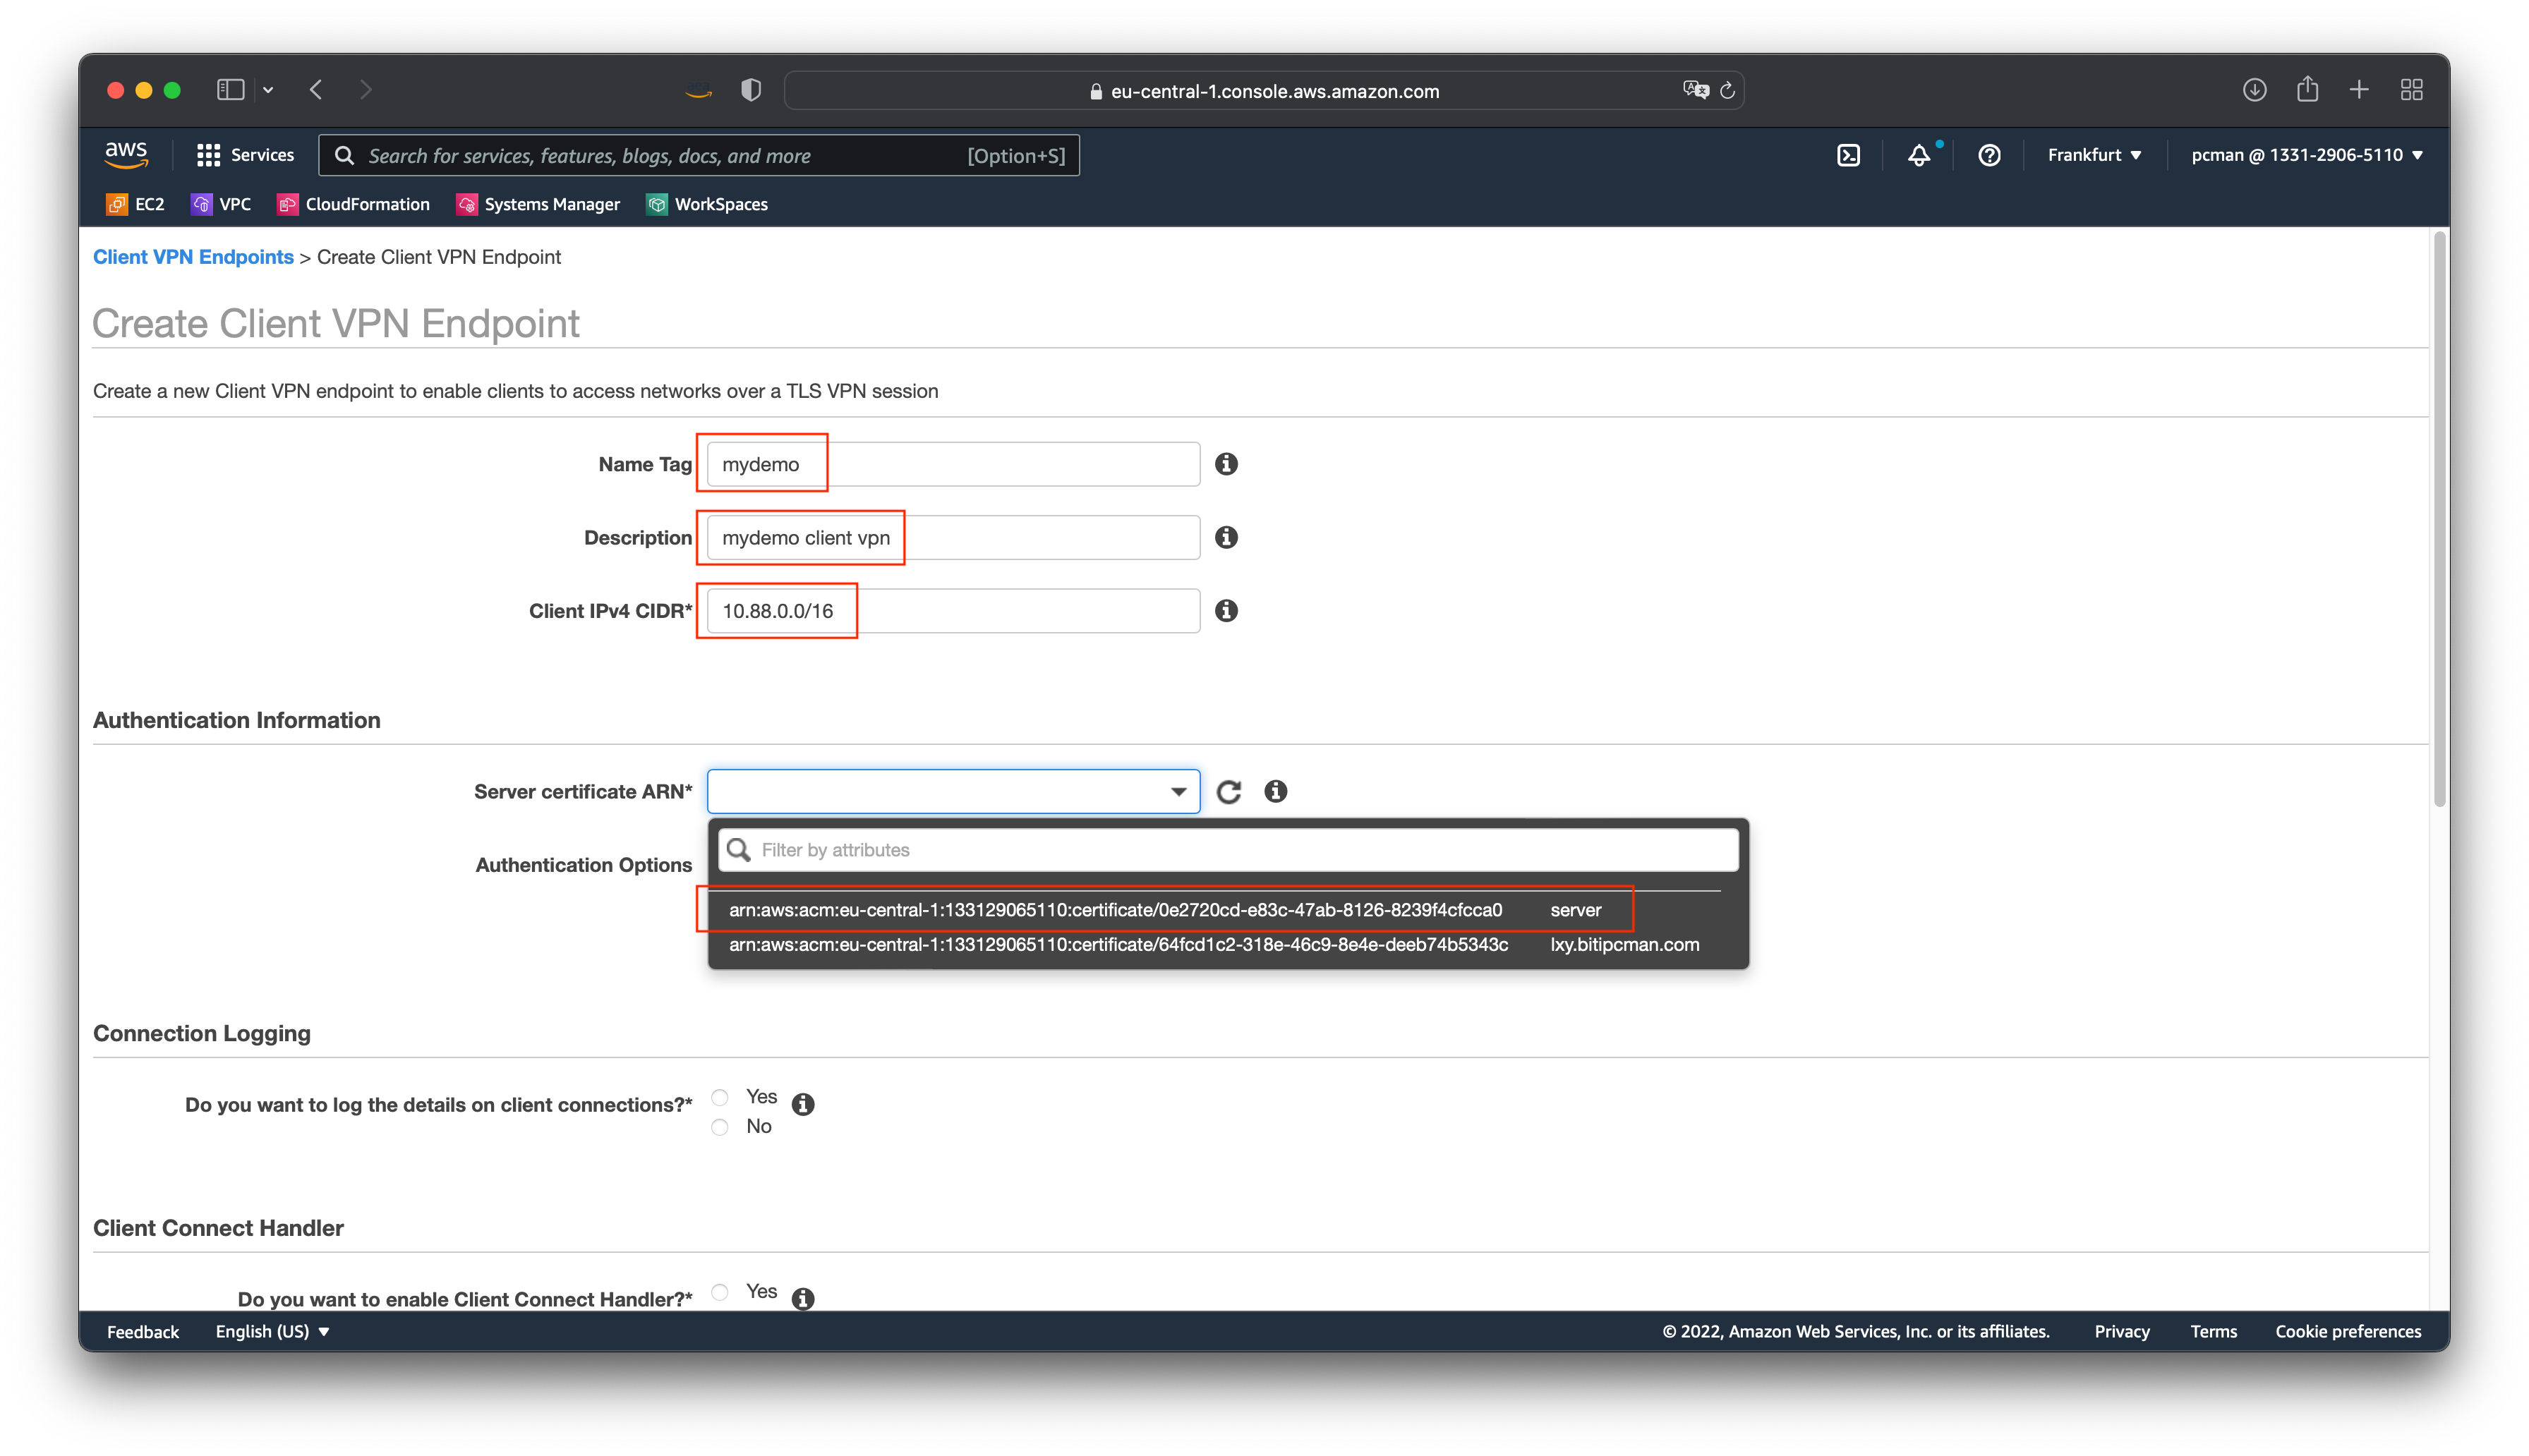Viewport: 2529px width, 1456px height.
Task: Open the CloudFormation shortcut
Action: [x=353, y=204]
